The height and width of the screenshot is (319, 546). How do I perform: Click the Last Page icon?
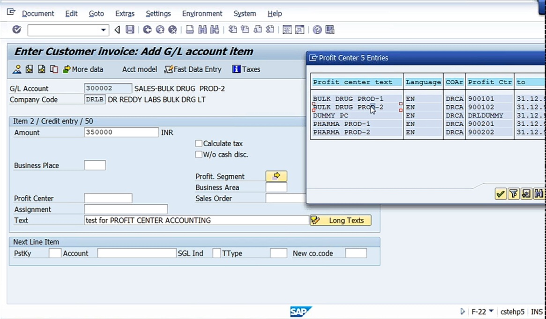[270, 30]
